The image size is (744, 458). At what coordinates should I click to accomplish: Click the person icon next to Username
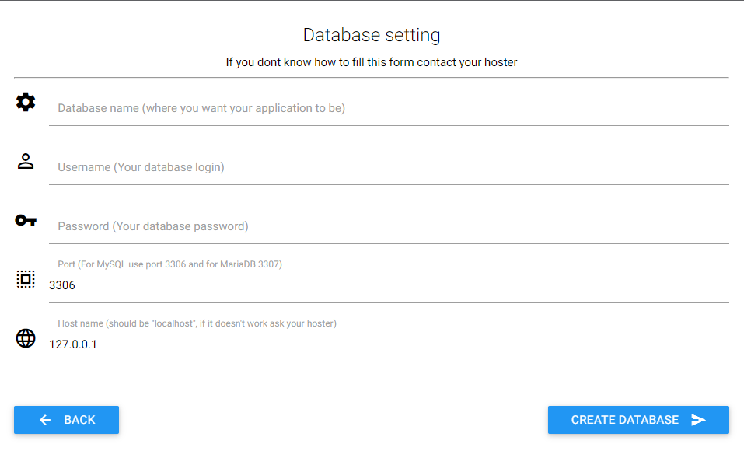point(26,161)
